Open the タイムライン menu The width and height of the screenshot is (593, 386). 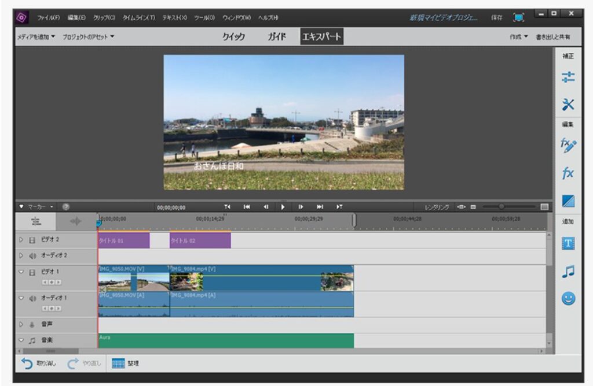pos(138,17)
